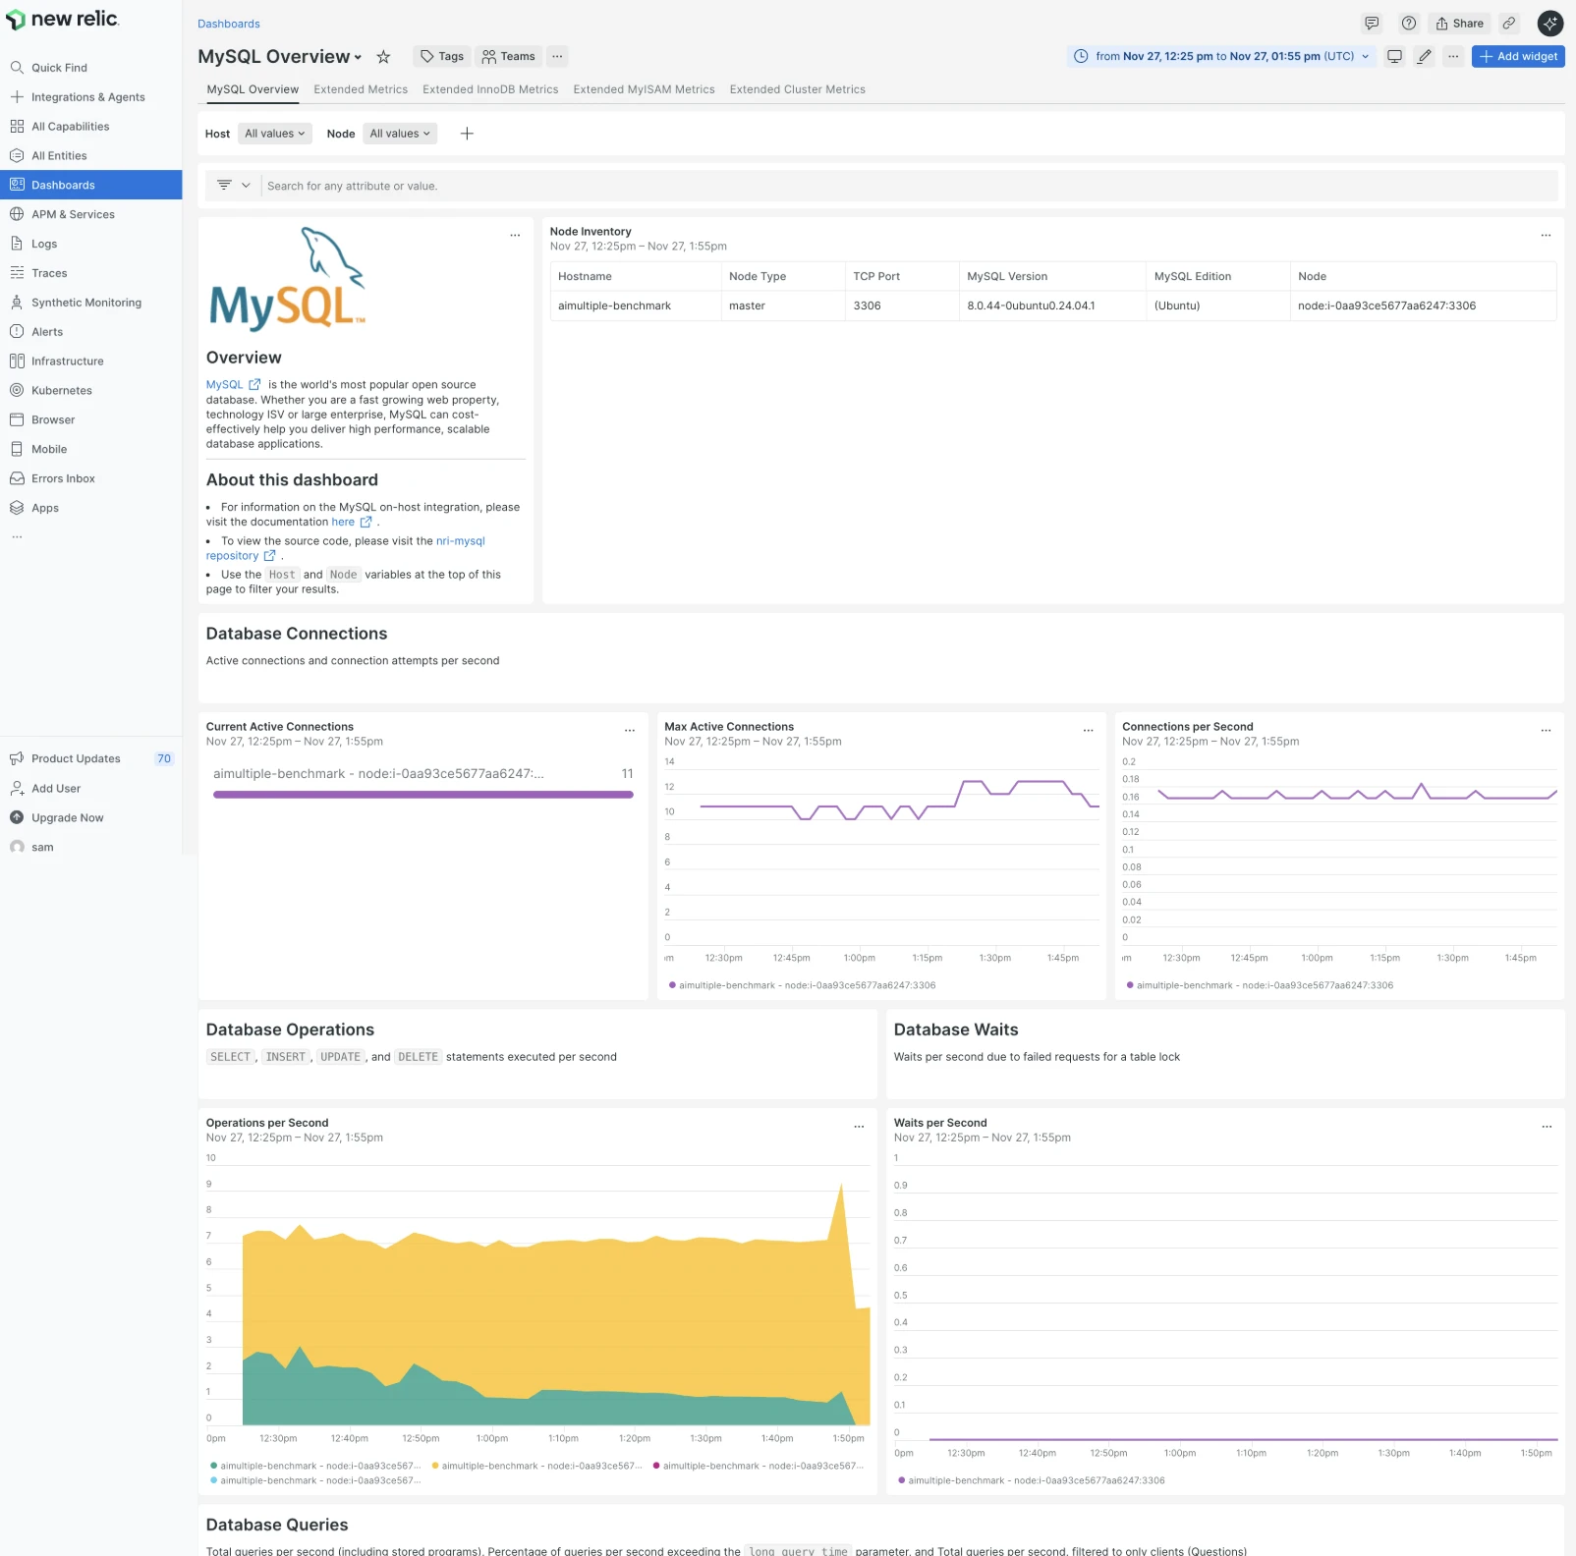Click the Share button

coord(1459,24)
